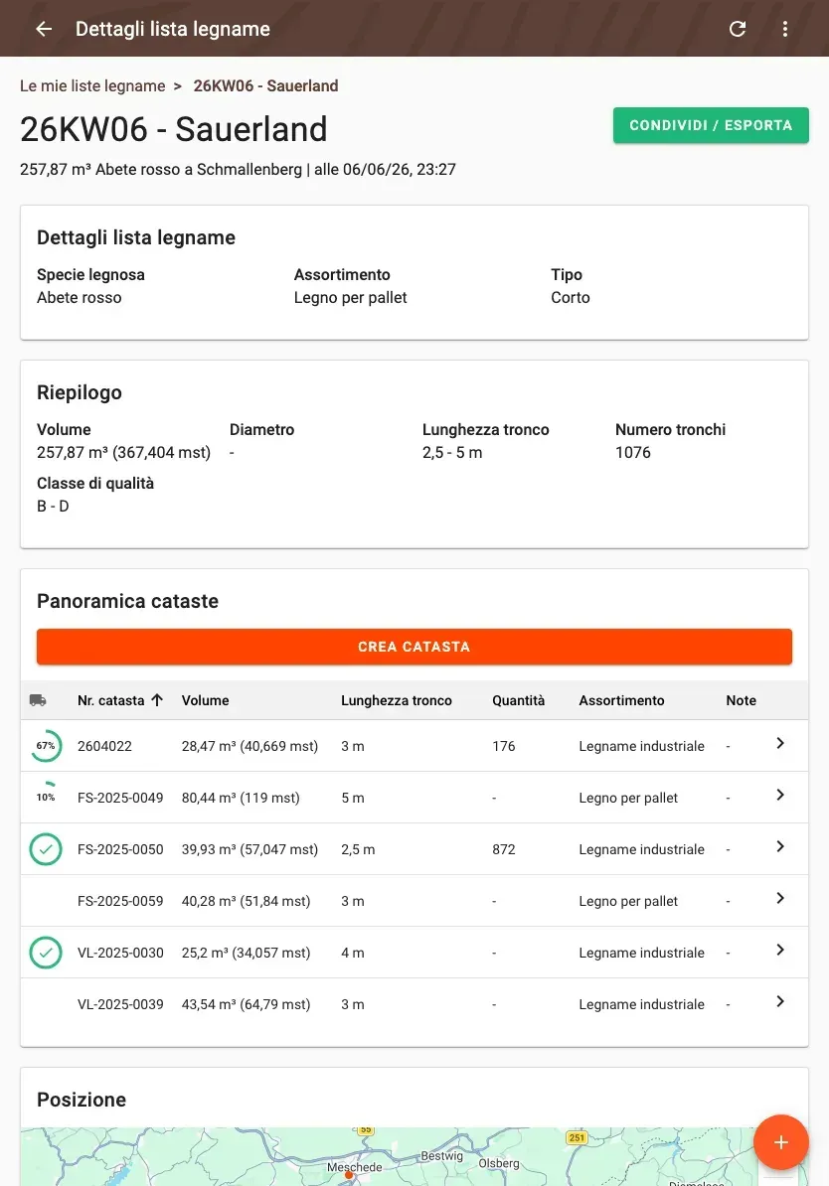This screenshot has width=829, height=1186.
Task: Refresh the timber list details
Action: [x=738, y=29]
